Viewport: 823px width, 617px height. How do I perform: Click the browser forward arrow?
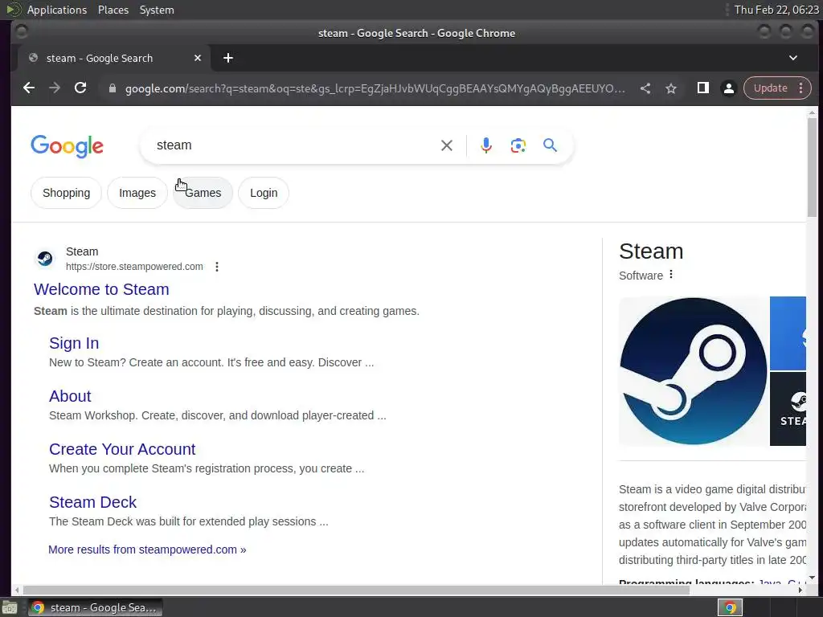coord(55,88)
